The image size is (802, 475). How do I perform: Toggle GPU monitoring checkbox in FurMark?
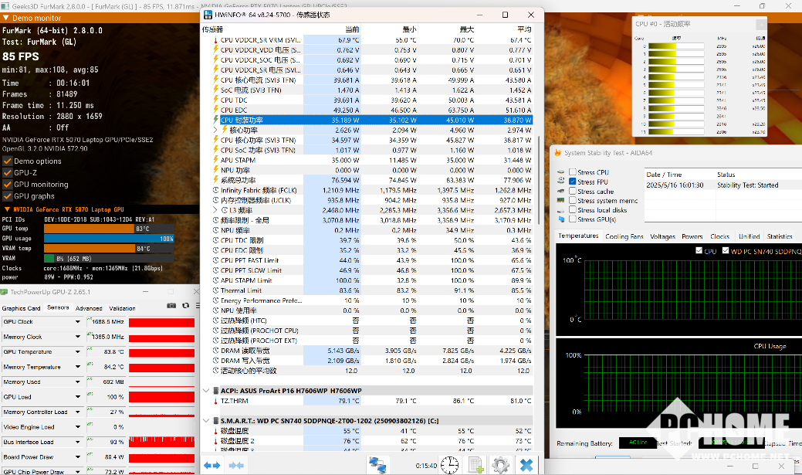(7, 185)
